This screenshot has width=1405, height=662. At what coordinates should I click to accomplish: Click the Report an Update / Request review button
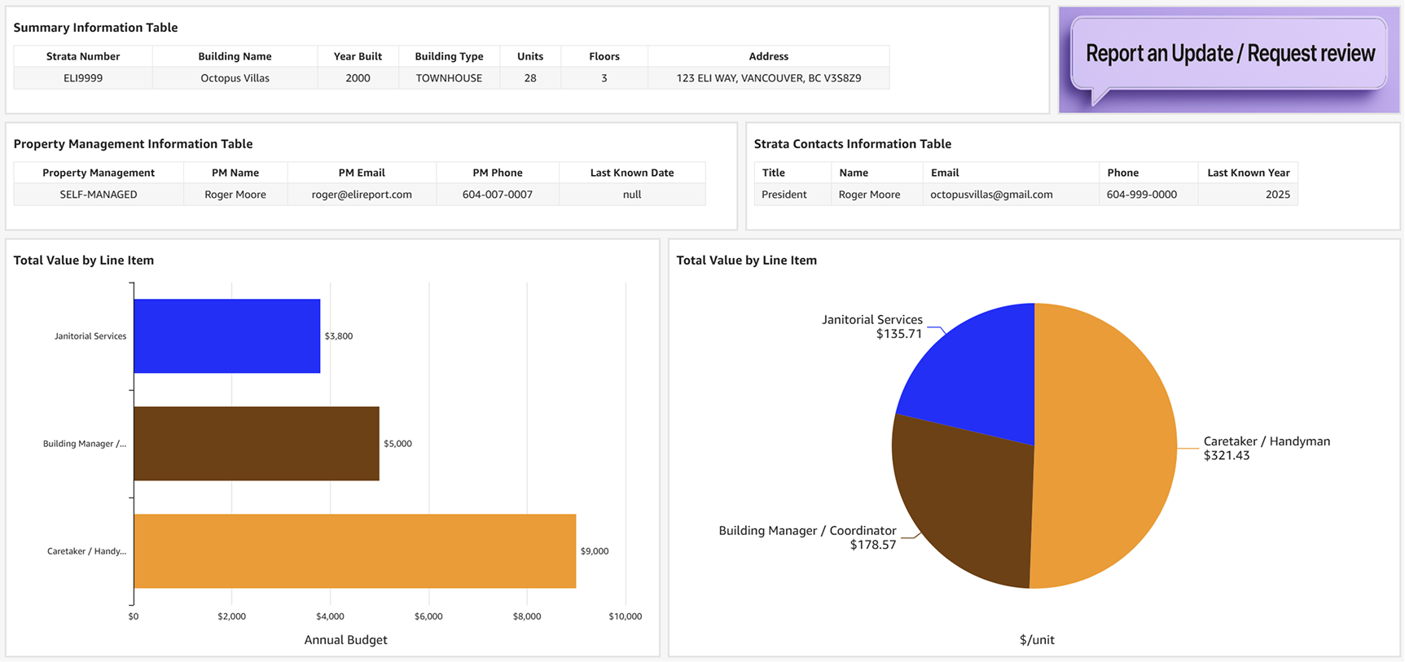[x=1229, y=55]
